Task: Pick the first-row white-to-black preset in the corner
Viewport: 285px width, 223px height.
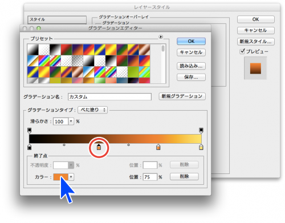Action: click(32, 50)
